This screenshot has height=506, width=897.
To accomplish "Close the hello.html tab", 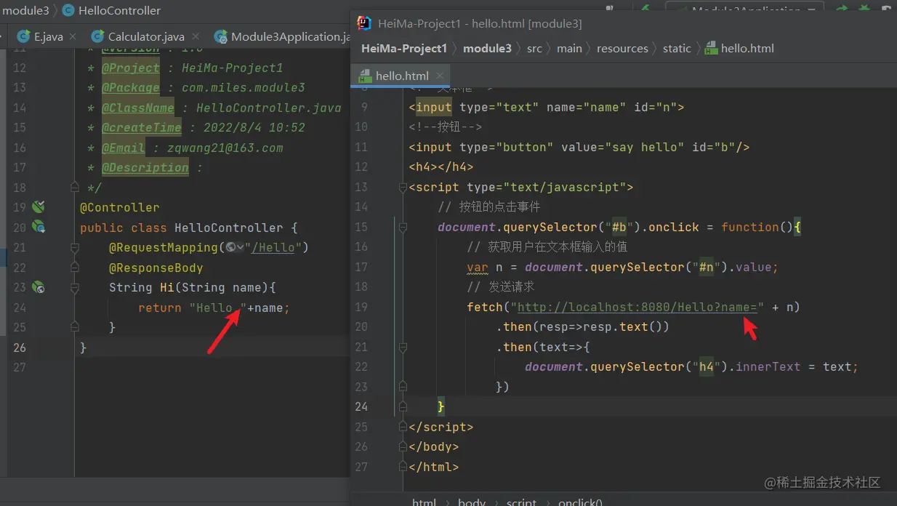I will coord(440,76).
